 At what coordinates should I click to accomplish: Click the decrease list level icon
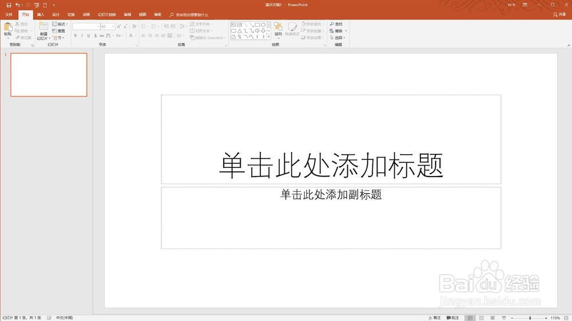click(166, 26)
